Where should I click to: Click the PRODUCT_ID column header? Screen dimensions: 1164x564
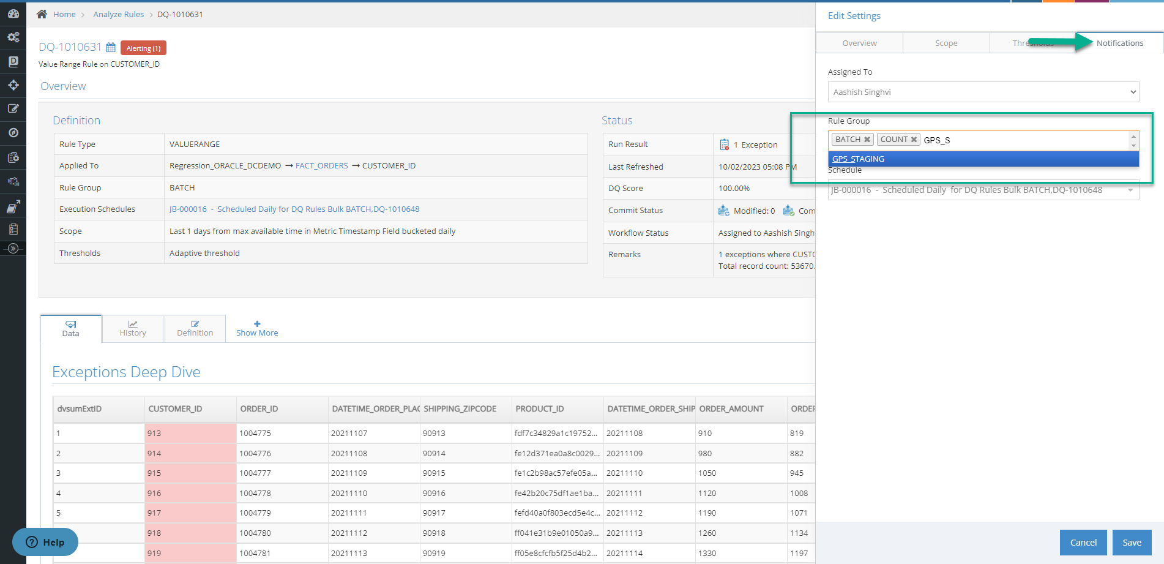(558, 409)
